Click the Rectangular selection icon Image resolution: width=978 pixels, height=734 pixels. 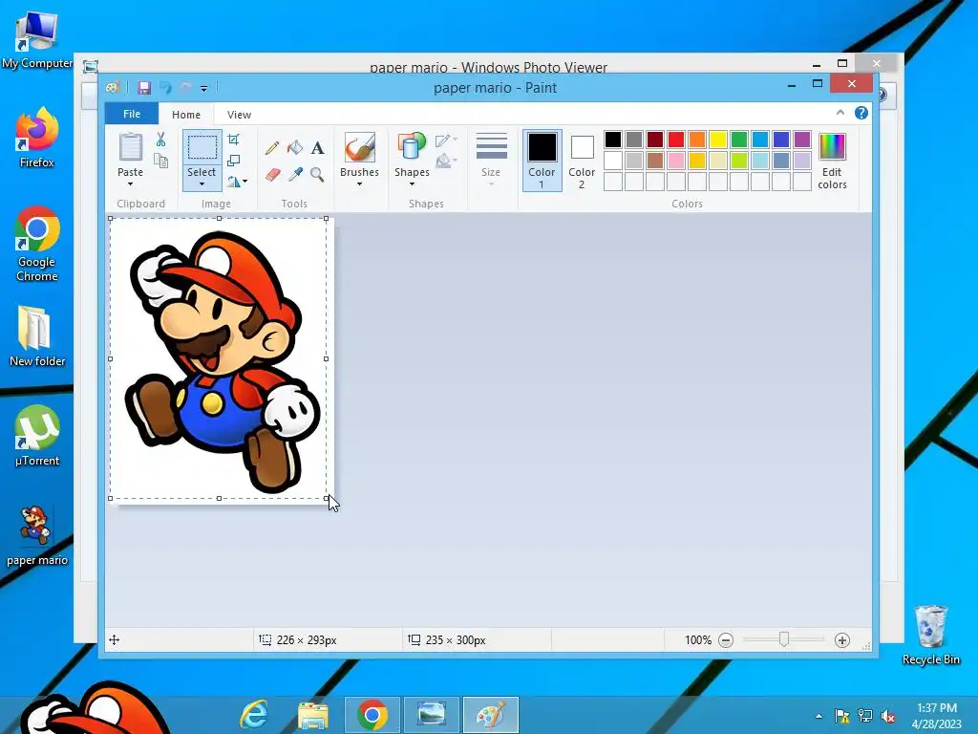click(202, 148)
